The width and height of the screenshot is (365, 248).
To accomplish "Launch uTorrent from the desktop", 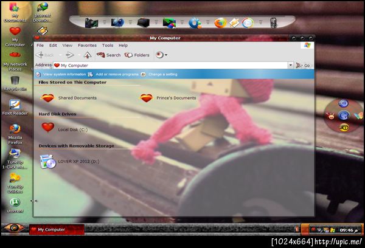I will (x=15, y=205).
